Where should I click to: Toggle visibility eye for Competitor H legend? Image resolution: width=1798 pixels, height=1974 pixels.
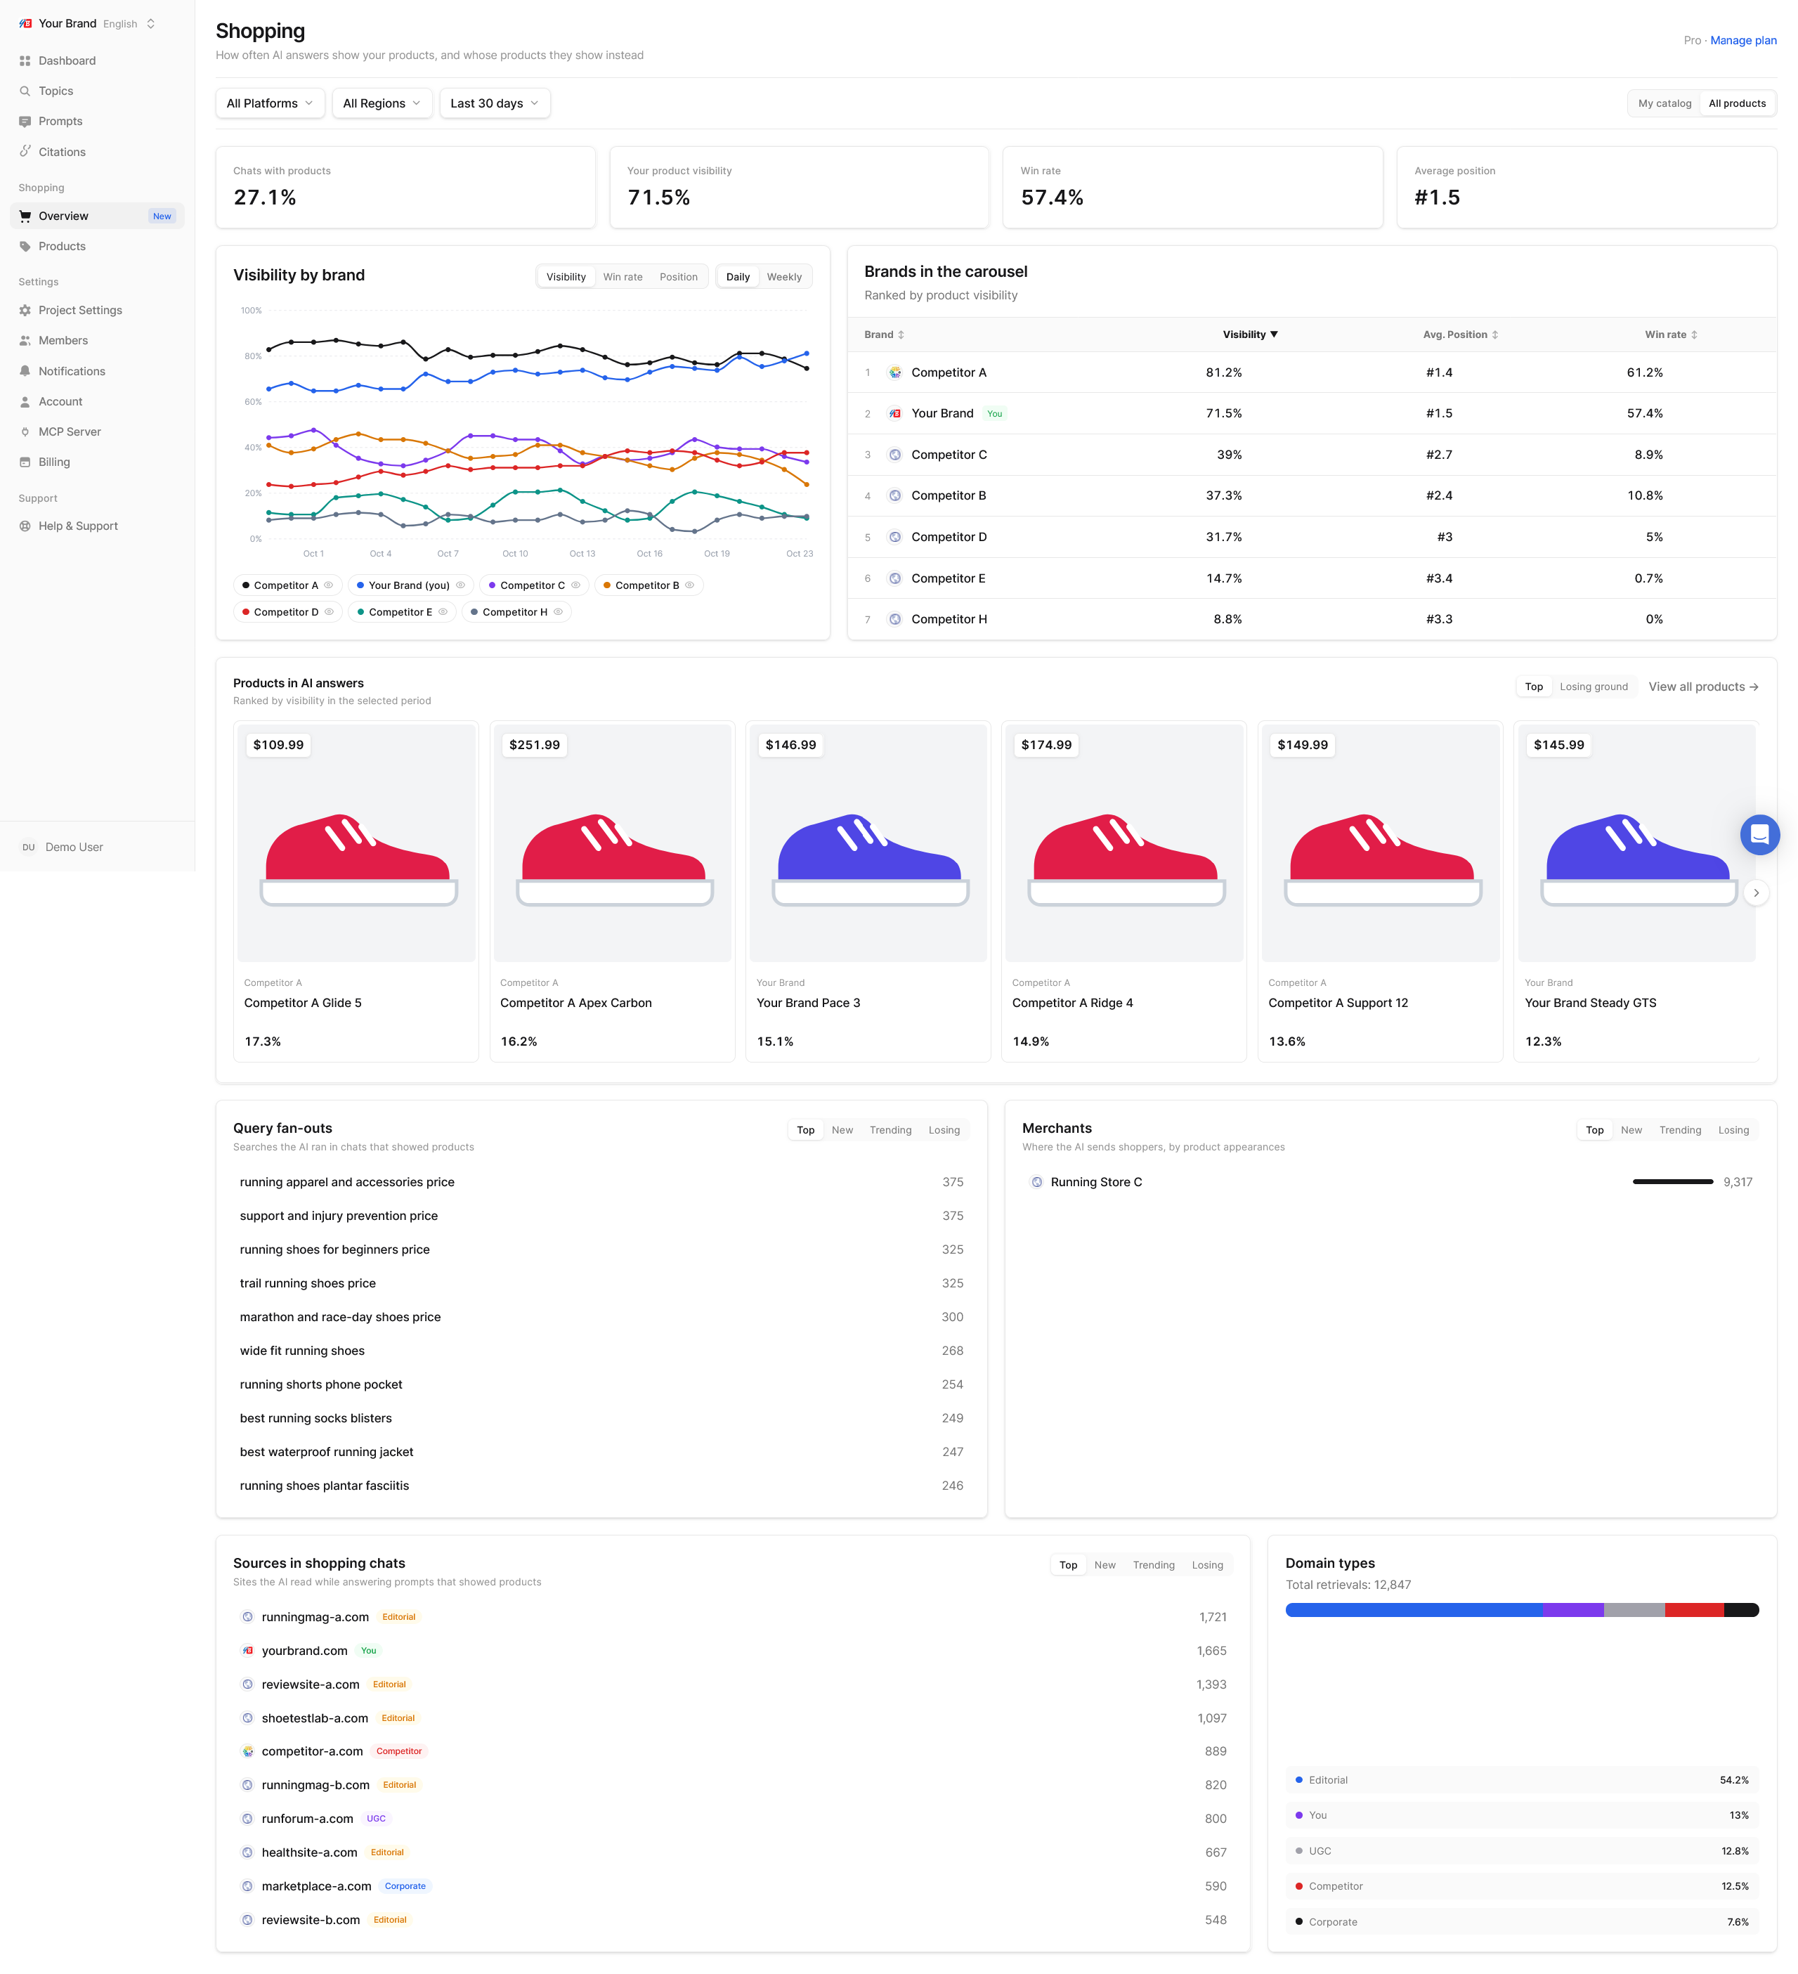tap(558, 612)
